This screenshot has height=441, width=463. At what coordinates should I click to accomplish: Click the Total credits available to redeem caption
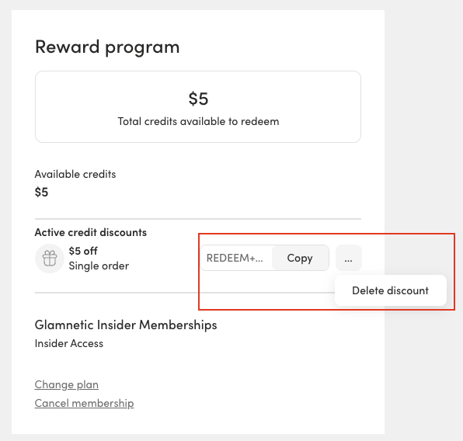[198, 122]
